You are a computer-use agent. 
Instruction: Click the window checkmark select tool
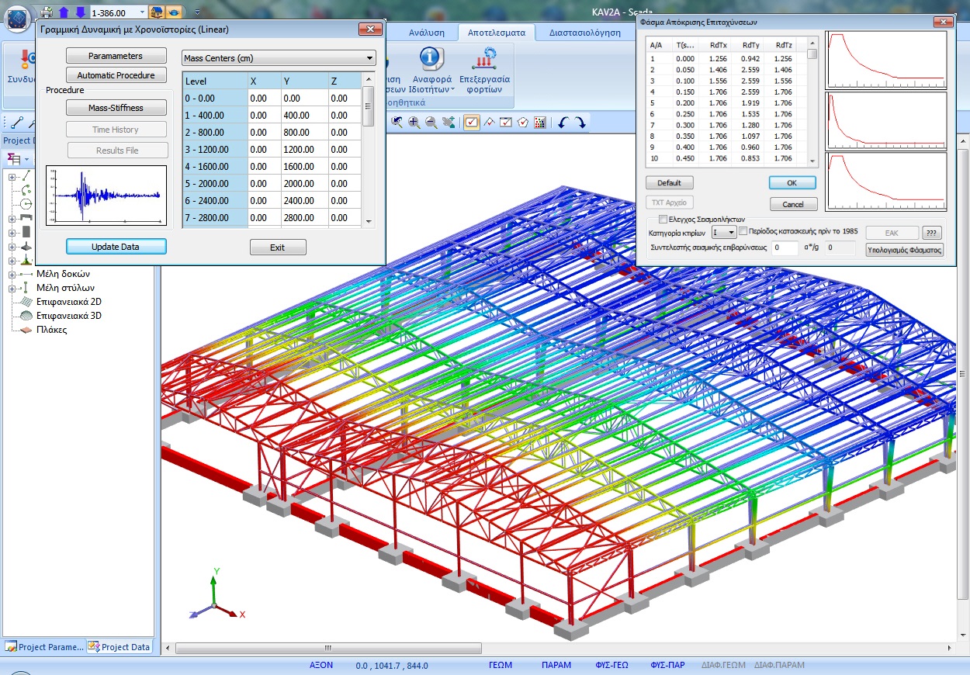[x=505, y=122]
